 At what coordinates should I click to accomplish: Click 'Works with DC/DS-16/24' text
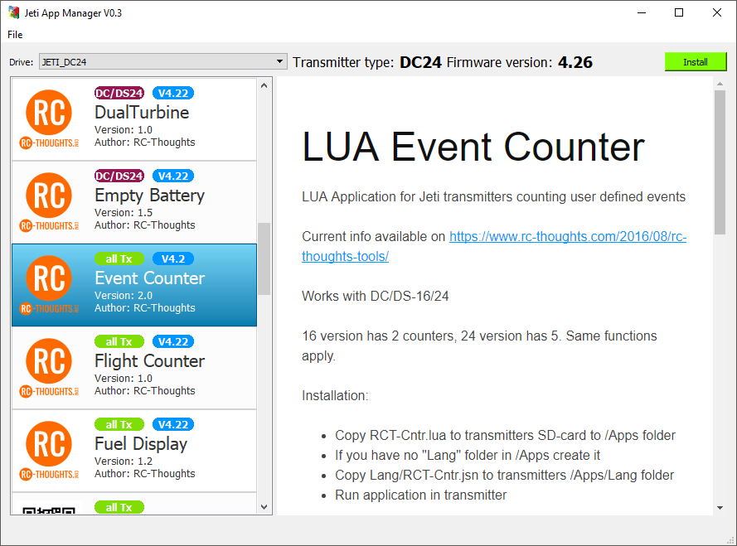375,296
